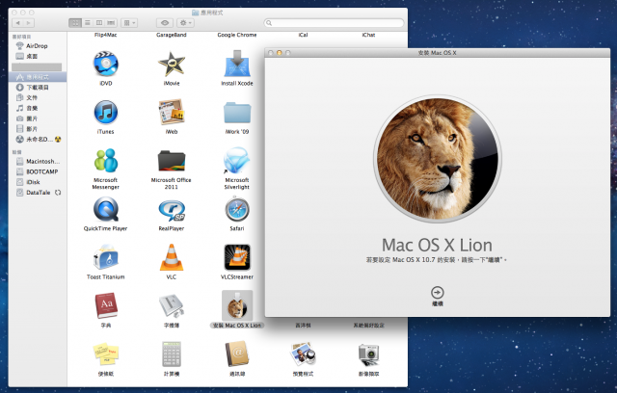617x393 pixels.
Task: Select AirDrop in the Finder sidebar
Action: (x=38, y=46)
